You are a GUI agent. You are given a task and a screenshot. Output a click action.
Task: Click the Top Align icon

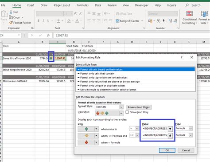[x=89, y=13]
